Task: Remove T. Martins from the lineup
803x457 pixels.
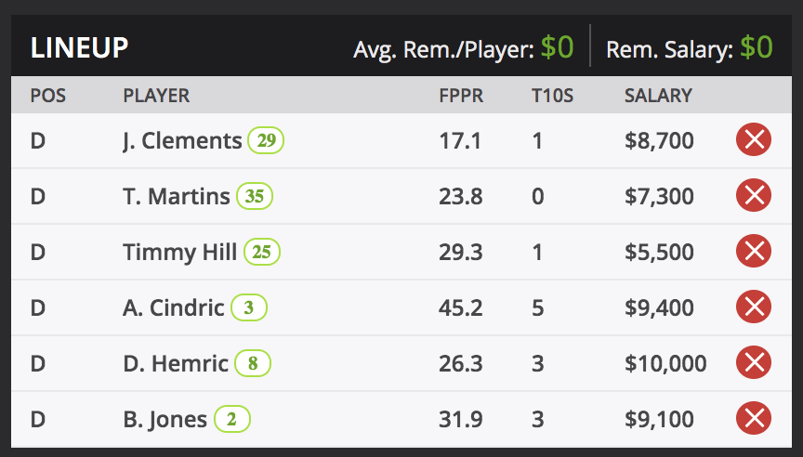Action: click(x=754, y=196)
